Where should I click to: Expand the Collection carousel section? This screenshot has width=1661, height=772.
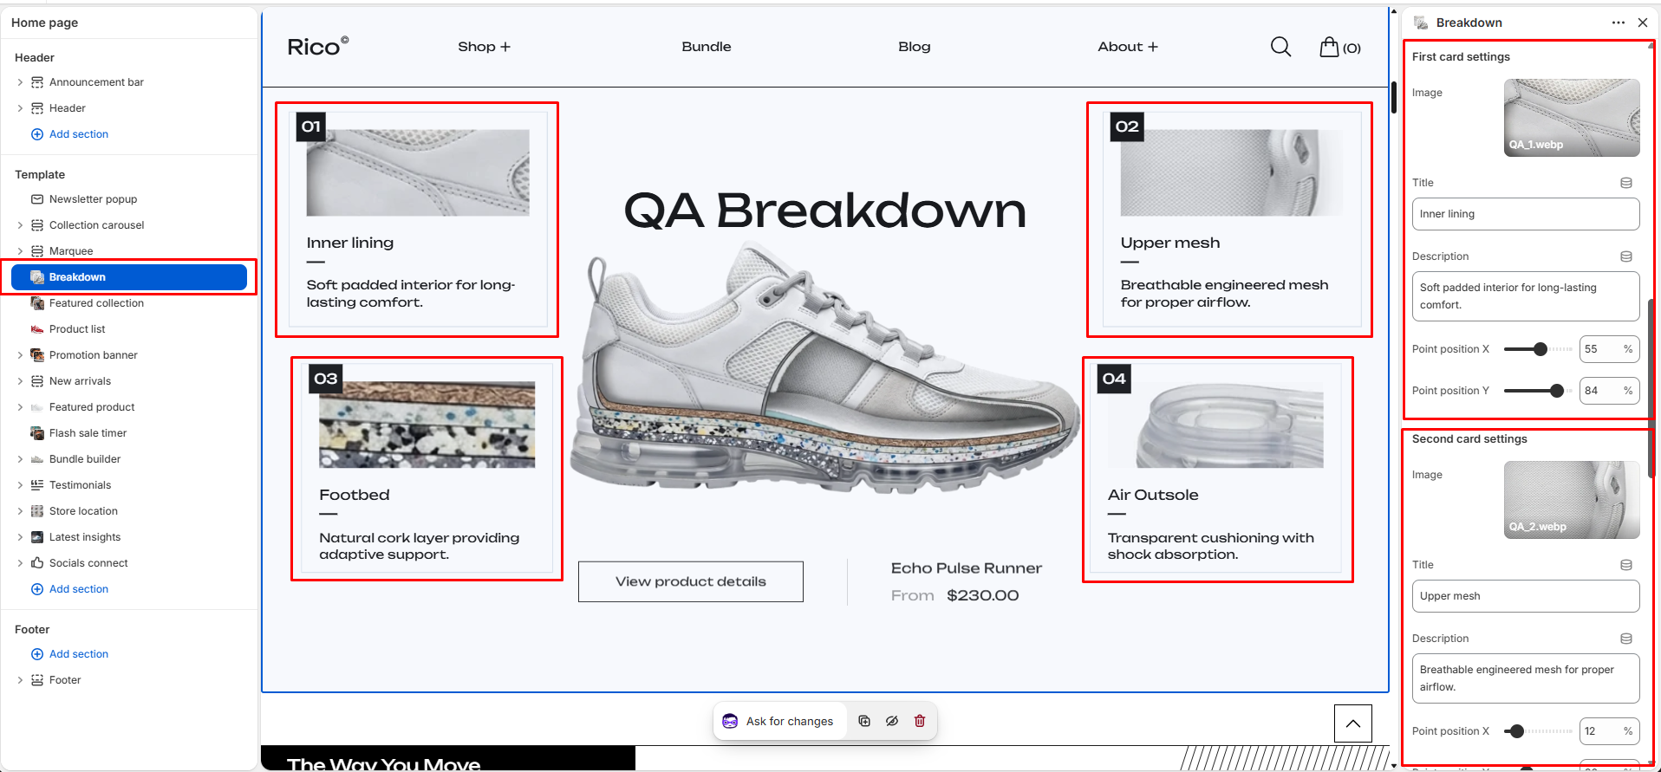20,225
